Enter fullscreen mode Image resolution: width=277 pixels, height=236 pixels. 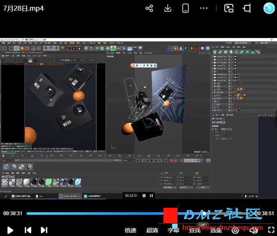point(271,230)
